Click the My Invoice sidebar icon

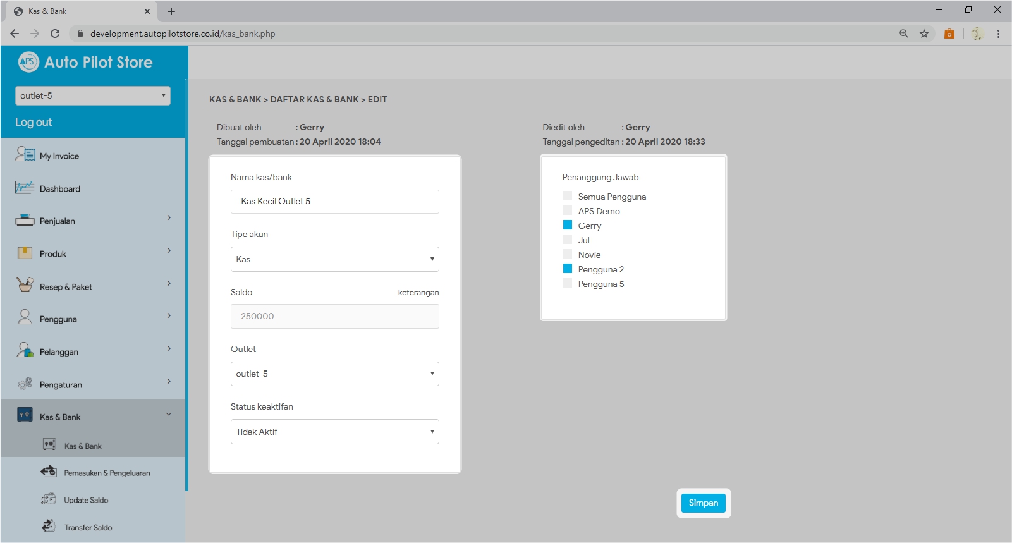point(25,155)
